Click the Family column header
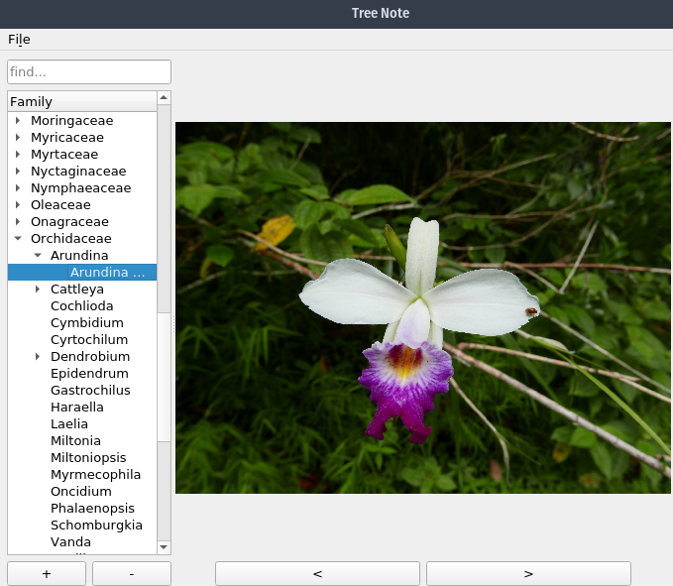 tap(81, 101)
